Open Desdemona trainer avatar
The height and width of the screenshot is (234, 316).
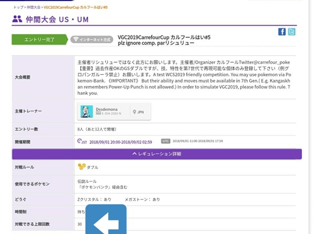87,112
